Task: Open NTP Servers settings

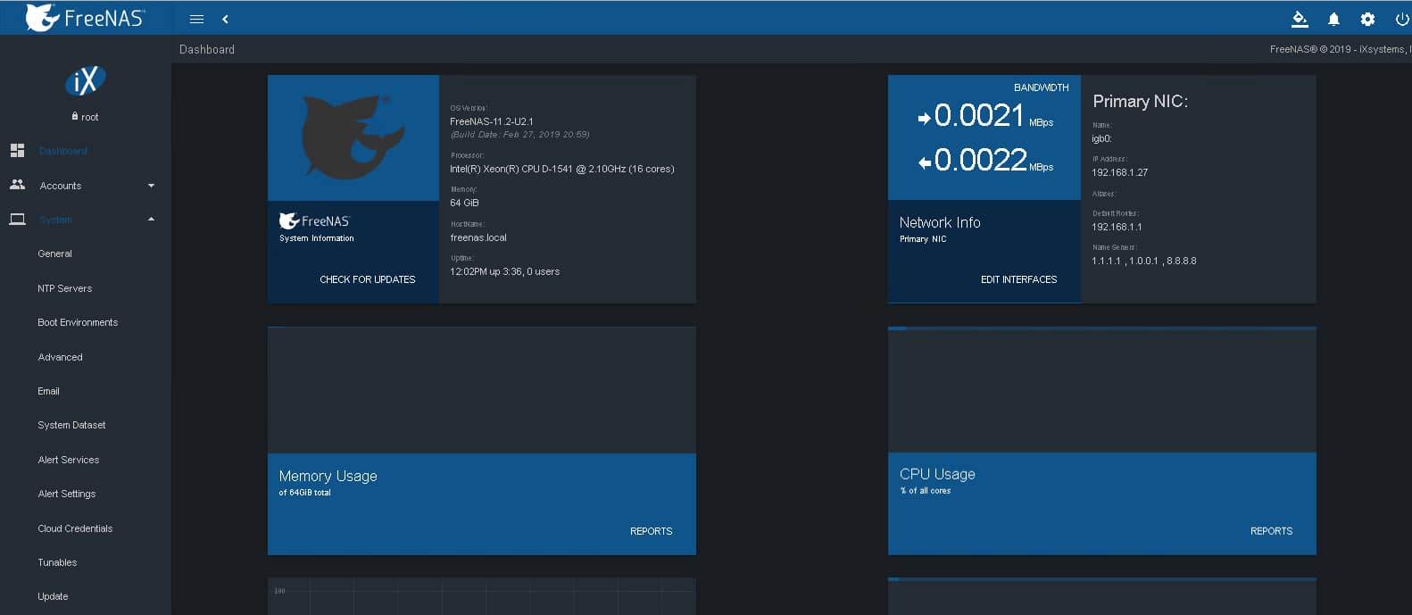Action: click(64, 288)
